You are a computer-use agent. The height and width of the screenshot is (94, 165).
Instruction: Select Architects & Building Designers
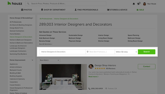(21, 25)
